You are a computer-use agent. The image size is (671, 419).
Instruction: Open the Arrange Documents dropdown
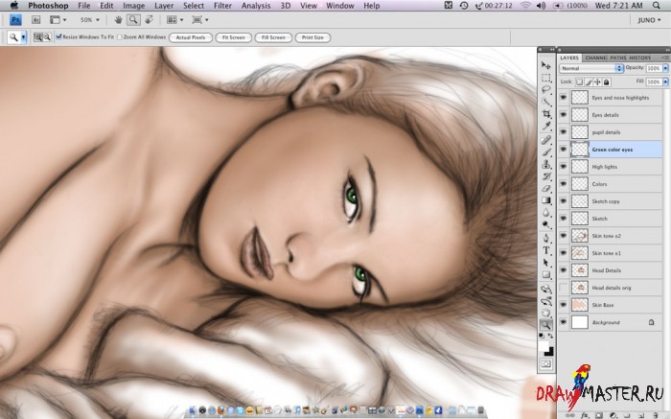tap(175, 20)
